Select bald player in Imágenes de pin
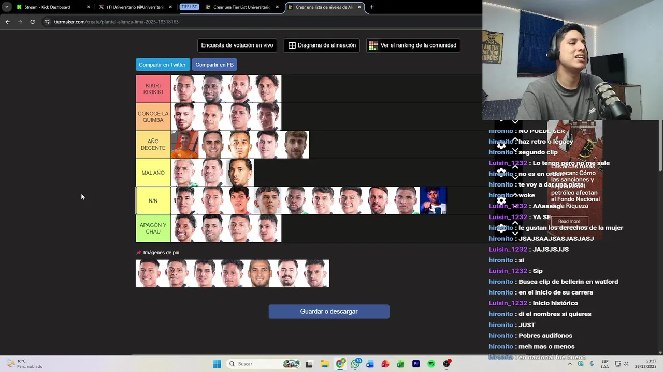663x372 pixels. (x=260, y=273)
